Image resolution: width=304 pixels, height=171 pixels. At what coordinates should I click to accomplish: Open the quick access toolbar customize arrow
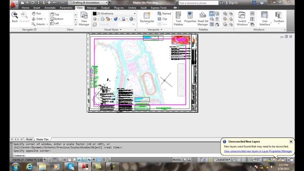(x=110, y=3)
